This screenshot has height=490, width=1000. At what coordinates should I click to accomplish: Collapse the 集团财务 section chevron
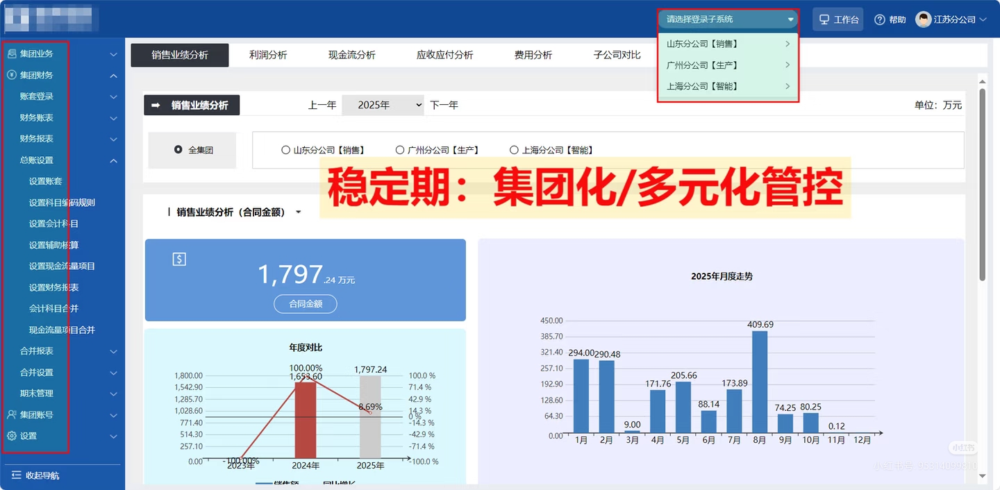point(114,75)
